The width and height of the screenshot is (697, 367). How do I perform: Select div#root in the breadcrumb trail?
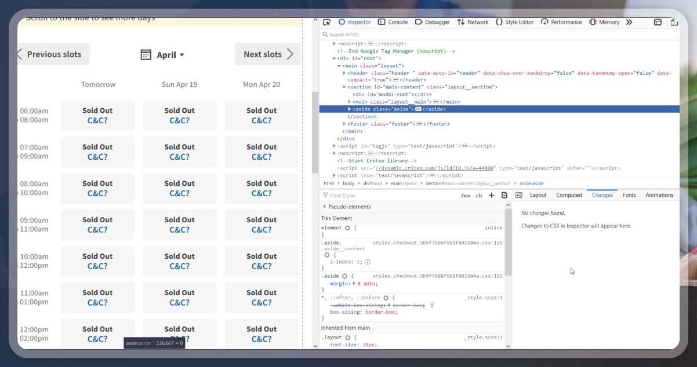coord(373,183)
